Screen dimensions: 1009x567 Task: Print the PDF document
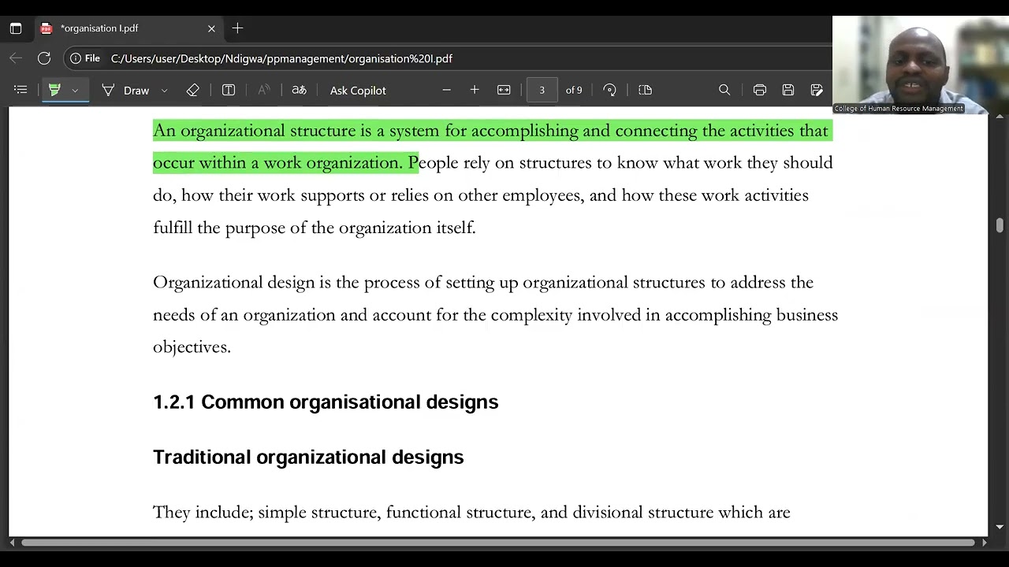pos(760,91)
